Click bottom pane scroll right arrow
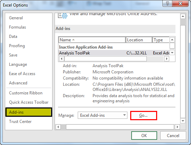 click(178, 127)
